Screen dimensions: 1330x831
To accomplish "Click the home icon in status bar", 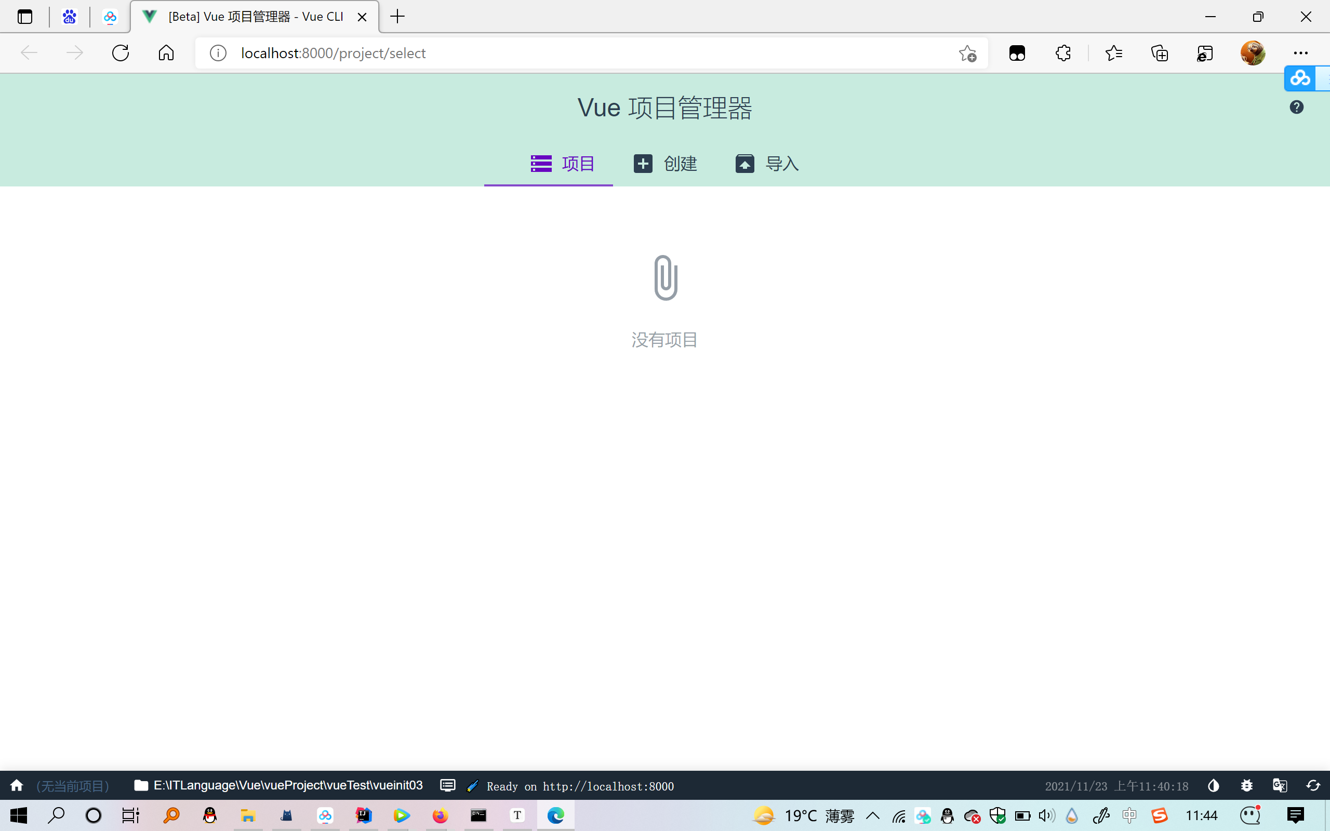I will 17,785.
